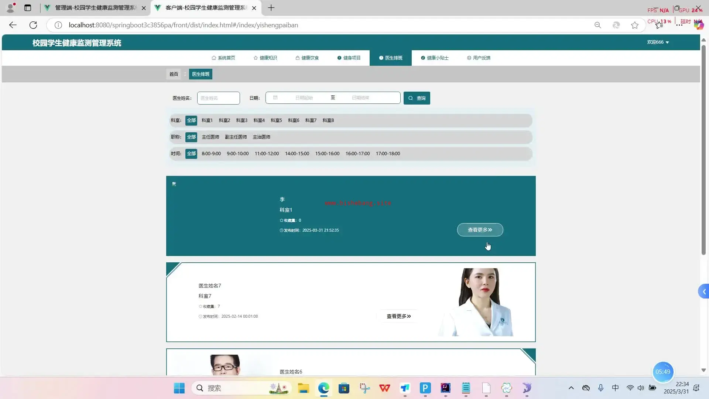The image size is (709, 399).
Task: Click 查看更多 on the 医生姓名7 card
Action: point(398,316)
